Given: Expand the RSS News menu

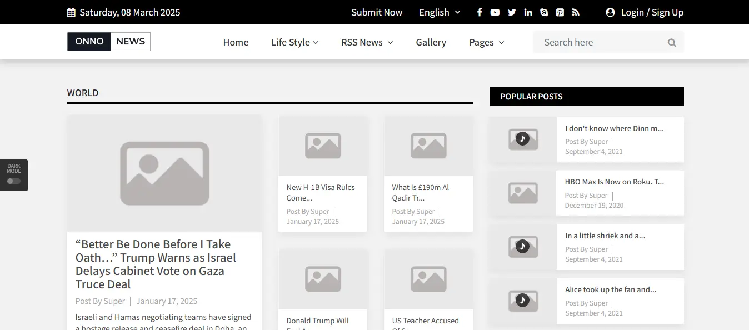Looking at the screenshot, I should coord(367,42).
